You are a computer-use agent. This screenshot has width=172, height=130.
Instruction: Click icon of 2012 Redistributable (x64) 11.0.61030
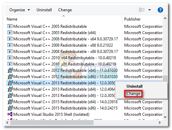[10, 70]
